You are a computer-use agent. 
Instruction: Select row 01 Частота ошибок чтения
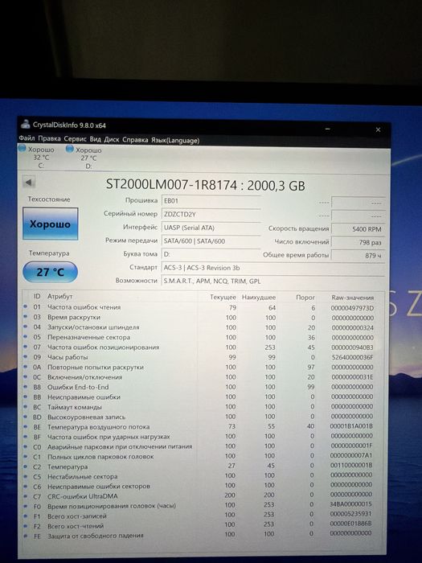point(203,307)
